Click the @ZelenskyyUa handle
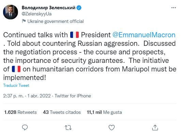Viewport: 181px width, 134px height. [x=36, y=14]
